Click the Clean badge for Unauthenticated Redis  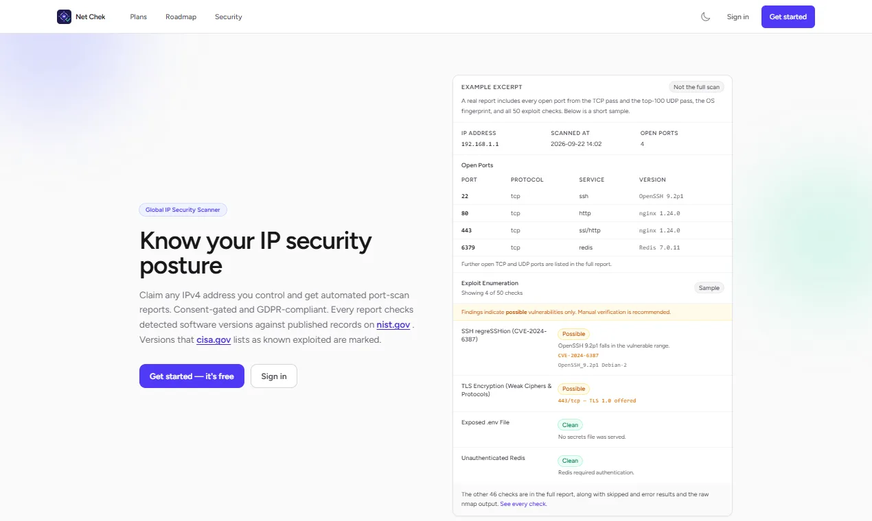pyautogui.click(x=571, y=461)
